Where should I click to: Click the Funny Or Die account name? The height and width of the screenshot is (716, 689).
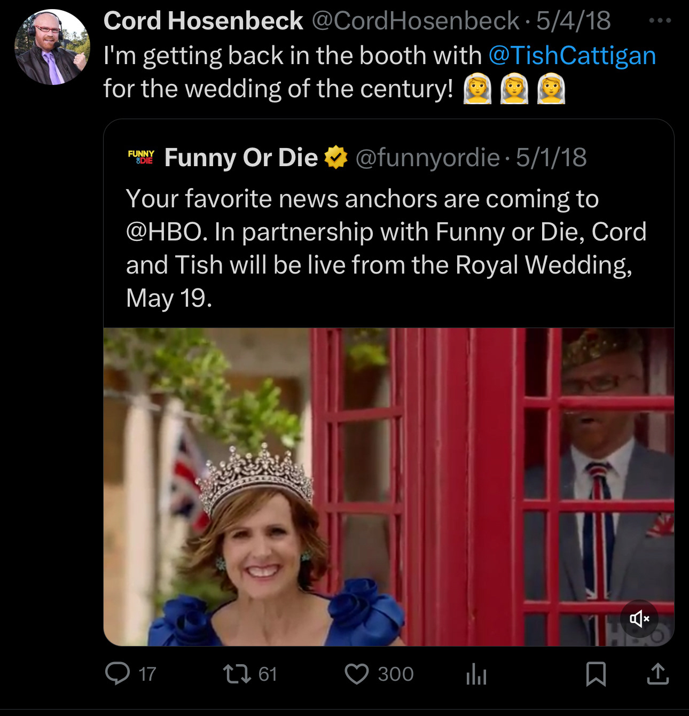[x=241, y=158]
